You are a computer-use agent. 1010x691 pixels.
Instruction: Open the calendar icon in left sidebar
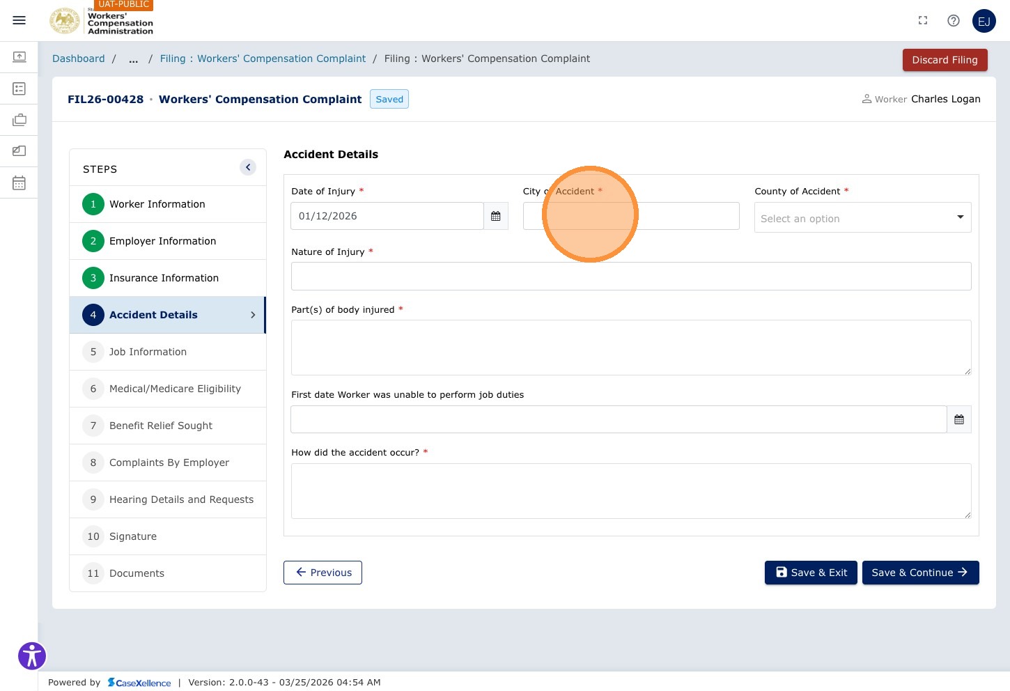20,183
